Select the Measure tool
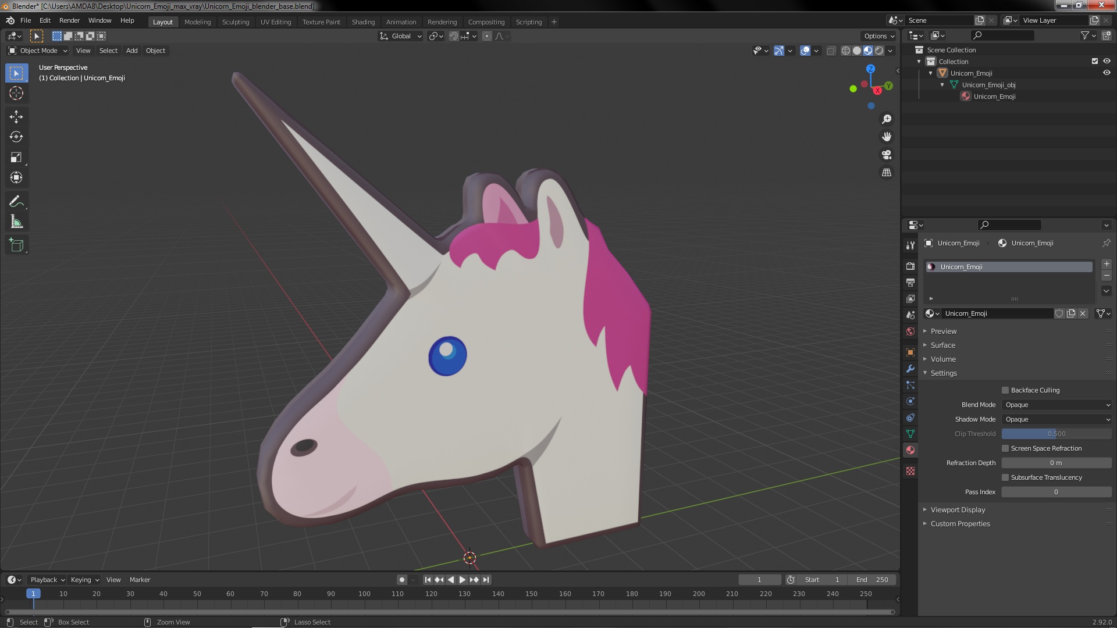The width and height of the screenshot is (1117, 628). tap(16, 222)
